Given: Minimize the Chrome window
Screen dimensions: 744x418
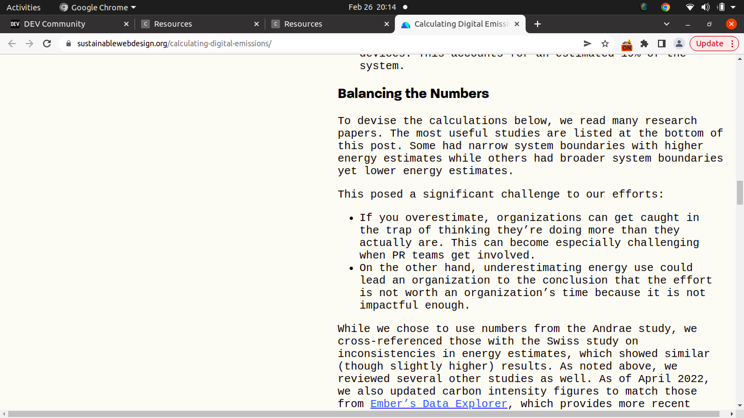Looking at the screenshot, I should [688, 24].
